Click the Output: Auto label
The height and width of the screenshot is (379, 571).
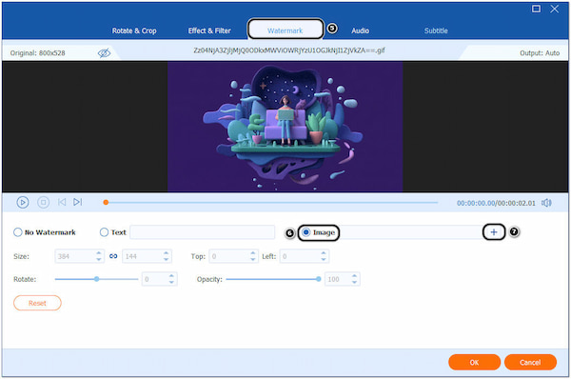click(x=540, y=53)
